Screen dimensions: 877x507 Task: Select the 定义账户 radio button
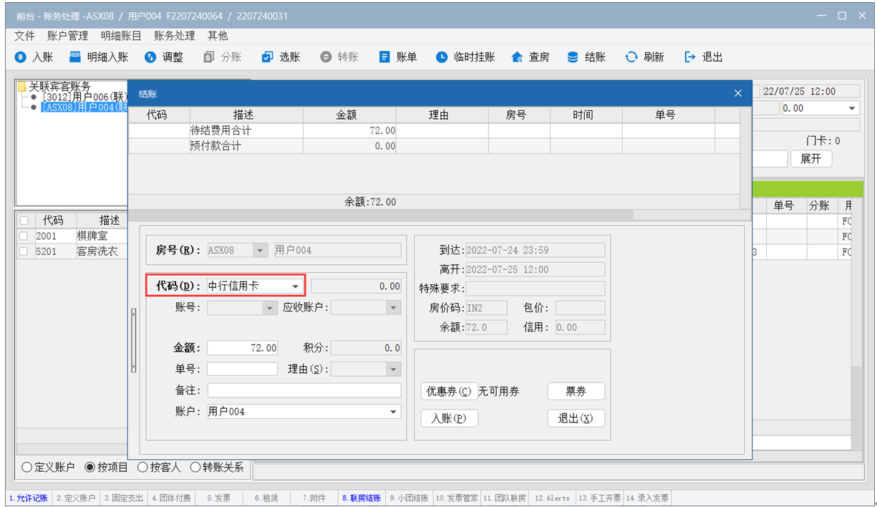[27, 467]
